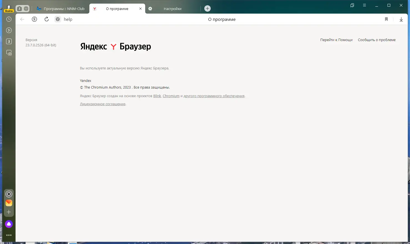Viewport: 410px width, 244px height.
Task: Bookmark this page with the flag icon
Action: (x=386, y=19)
